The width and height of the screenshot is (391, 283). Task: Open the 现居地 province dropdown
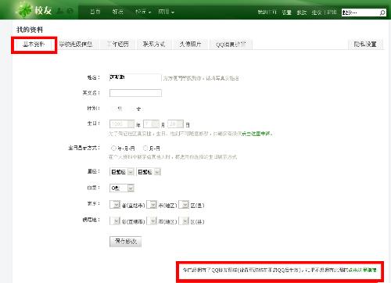[x=115, y=221]
